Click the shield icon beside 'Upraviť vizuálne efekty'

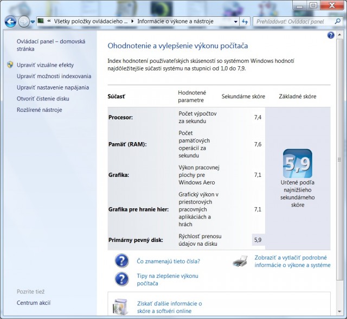10,65
